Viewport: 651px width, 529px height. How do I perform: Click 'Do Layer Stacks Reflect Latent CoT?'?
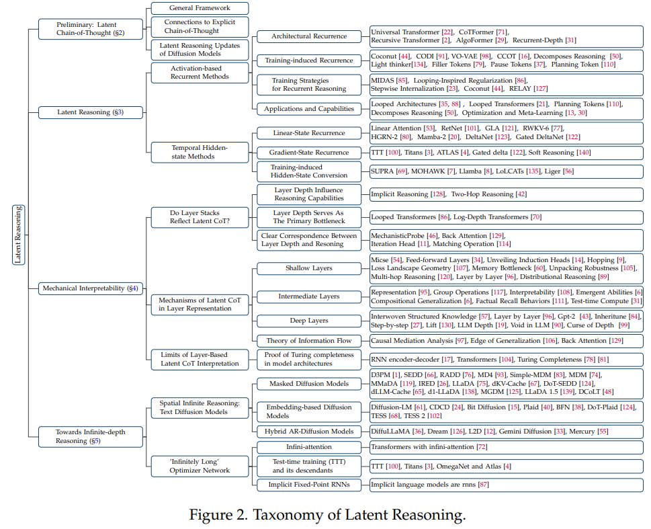(x=200, y=217)
